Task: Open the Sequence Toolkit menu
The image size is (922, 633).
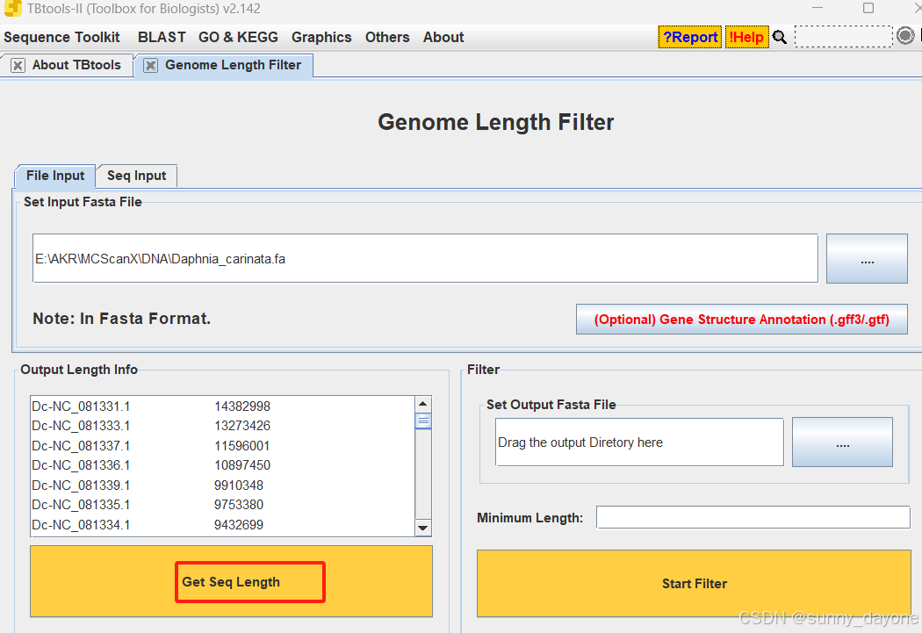Action: [x=61, y=37]
